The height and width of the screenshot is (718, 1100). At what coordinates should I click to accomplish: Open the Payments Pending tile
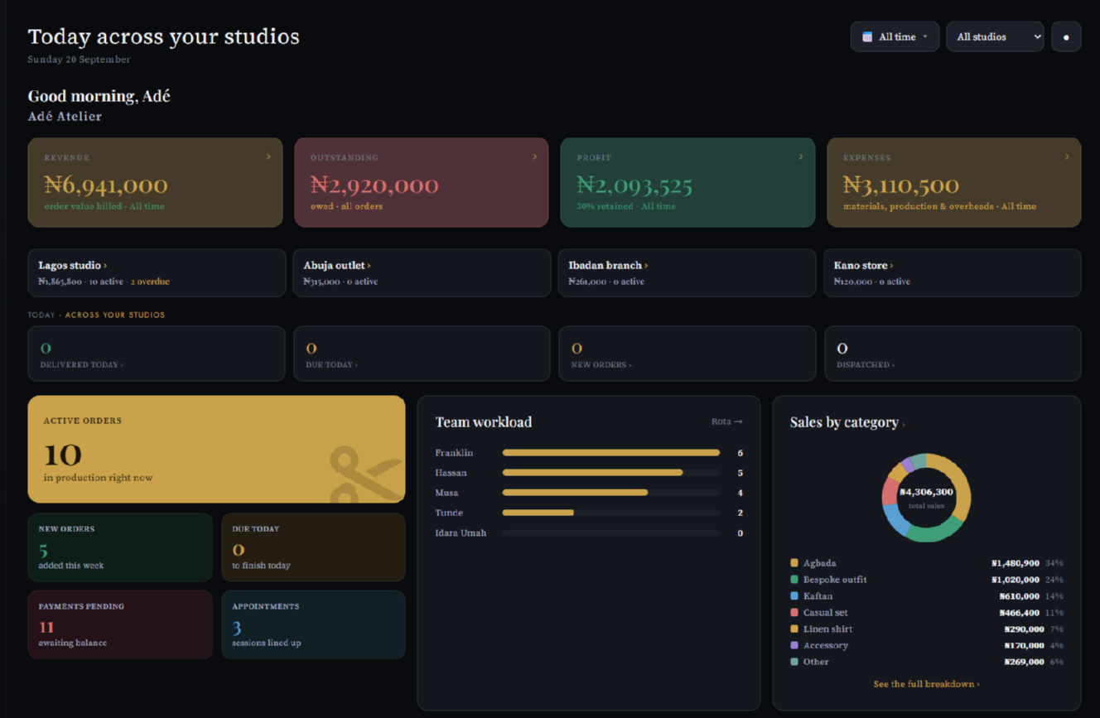[x=120, y=624]
